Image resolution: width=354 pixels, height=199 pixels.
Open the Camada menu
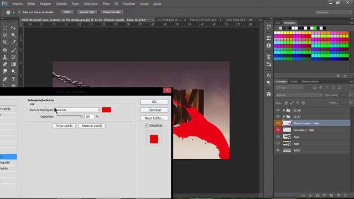(x=61, y=4)
